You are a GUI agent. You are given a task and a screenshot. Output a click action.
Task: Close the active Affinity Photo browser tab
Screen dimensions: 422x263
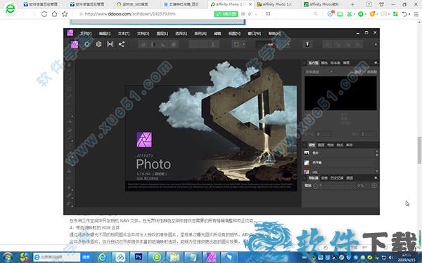coord(250,4)
